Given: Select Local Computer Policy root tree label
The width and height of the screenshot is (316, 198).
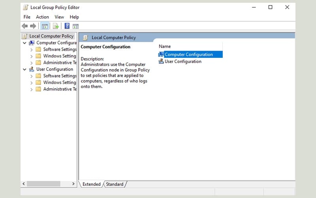Looking at the screenshot, I should [51, 36].
